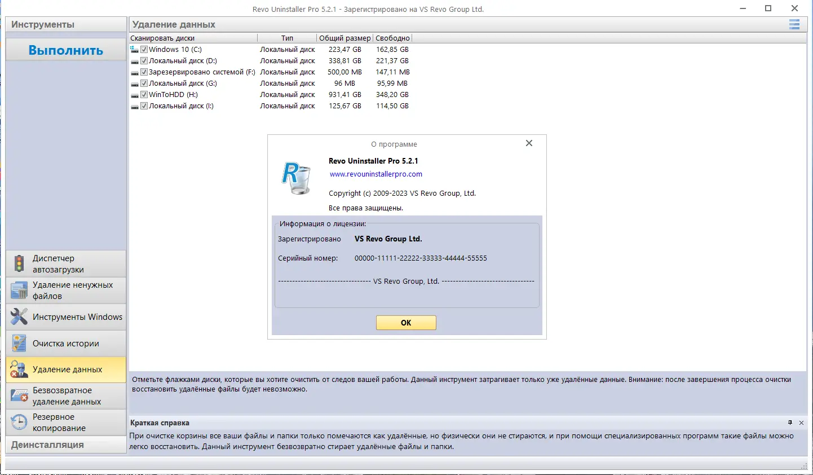Click the 95,99 MB free space cell
The image size is (813, 475).
pyautogui.click(x=392, y=83)
